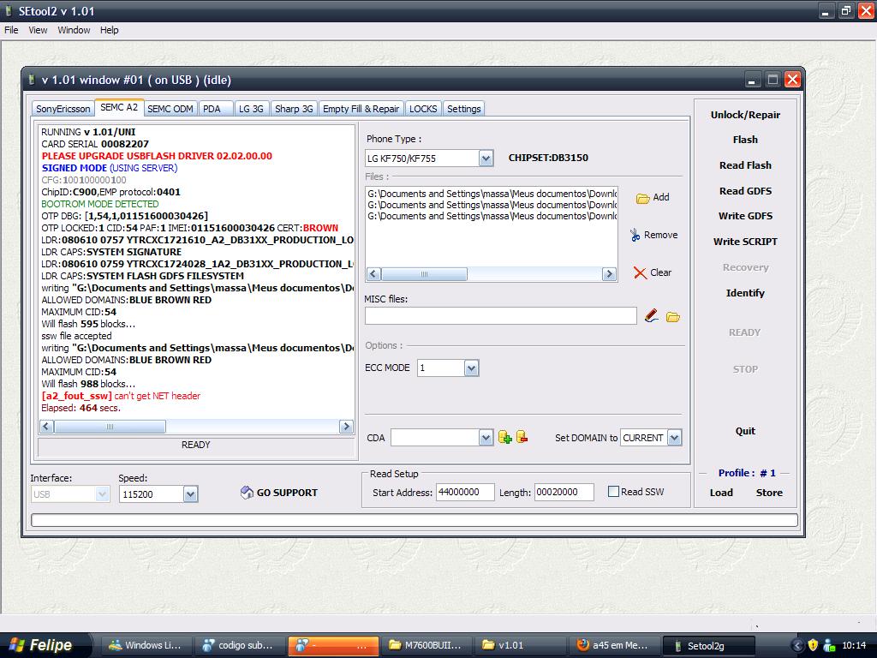Select the SEMC A2 tab
This screenshot has height=658, width=877.
[119, 107]
